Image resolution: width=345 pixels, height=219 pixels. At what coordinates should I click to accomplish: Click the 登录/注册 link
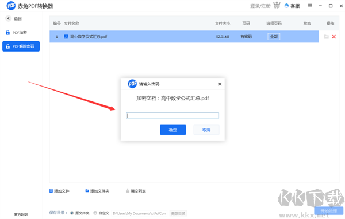pos(260,6)
